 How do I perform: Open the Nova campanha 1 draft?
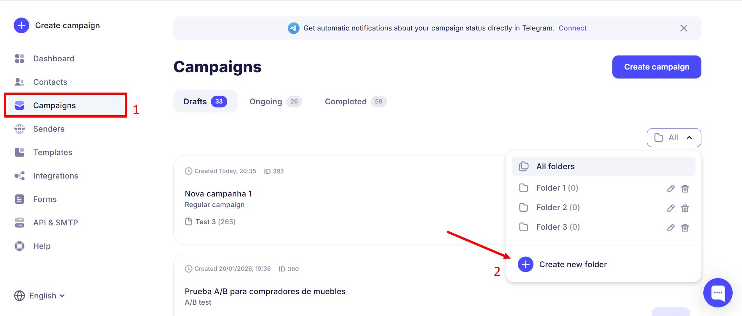point(218,194)
